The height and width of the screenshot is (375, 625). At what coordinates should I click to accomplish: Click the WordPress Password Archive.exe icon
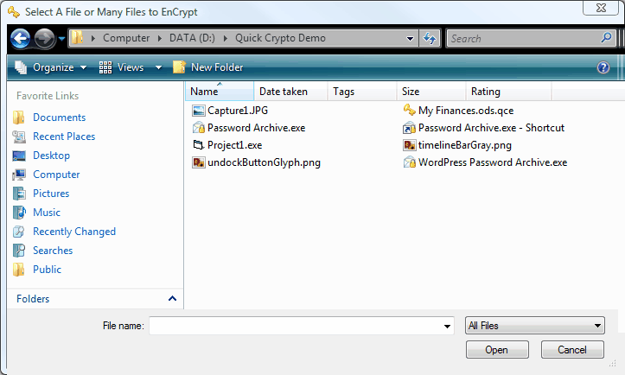410,162
